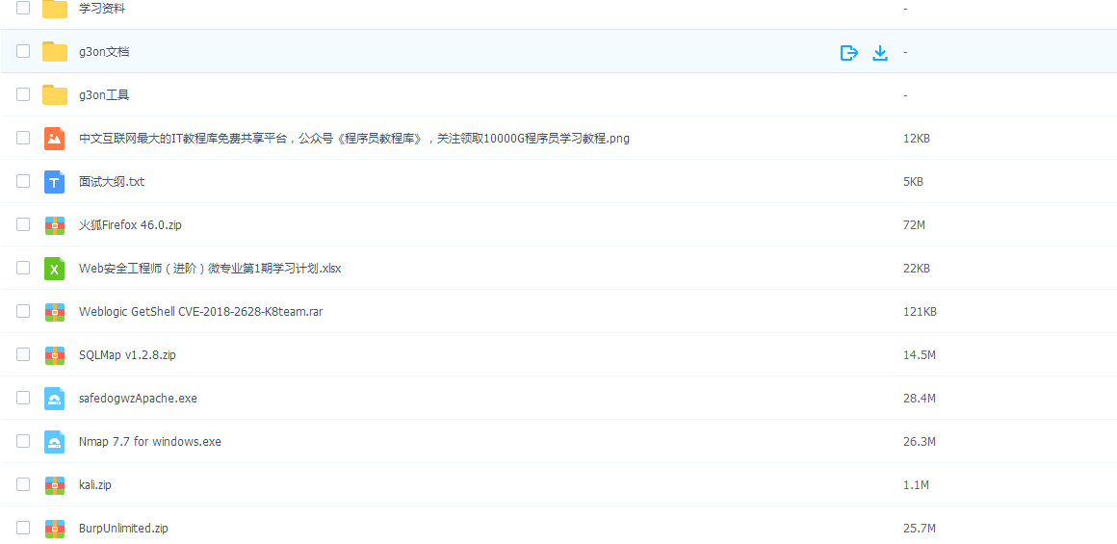This screenshot has width=1117, height=544.
Task: Check the box for g3on工具 folder
Action: 23,94
